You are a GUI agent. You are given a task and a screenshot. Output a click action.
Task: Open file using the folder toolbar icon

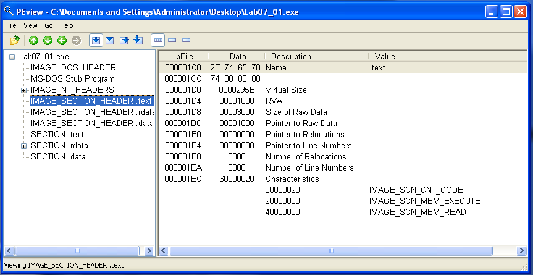[x=15, y=40]
